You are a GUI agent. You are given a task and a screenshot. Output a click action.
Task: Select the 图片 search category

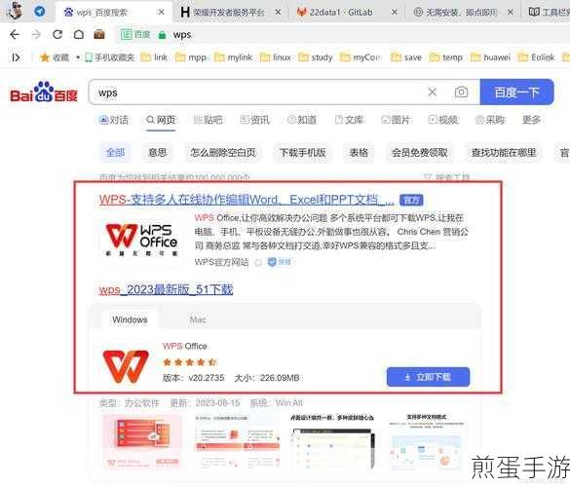tap(396, 120)
